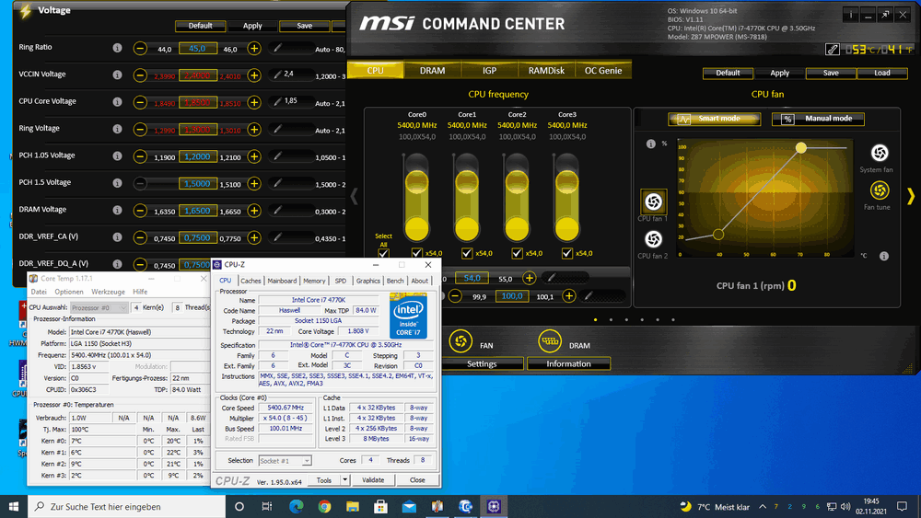Viewport: 921px width, 518px height.
Task: Increase DRAM Voltage with the plus icon
Action: 254,211
